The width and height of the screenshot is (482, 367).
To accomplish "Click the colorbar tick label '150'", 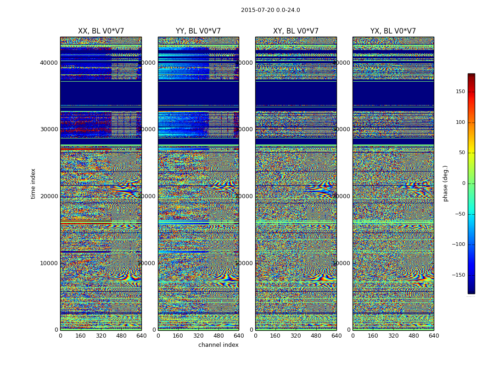I will [460, 91].
